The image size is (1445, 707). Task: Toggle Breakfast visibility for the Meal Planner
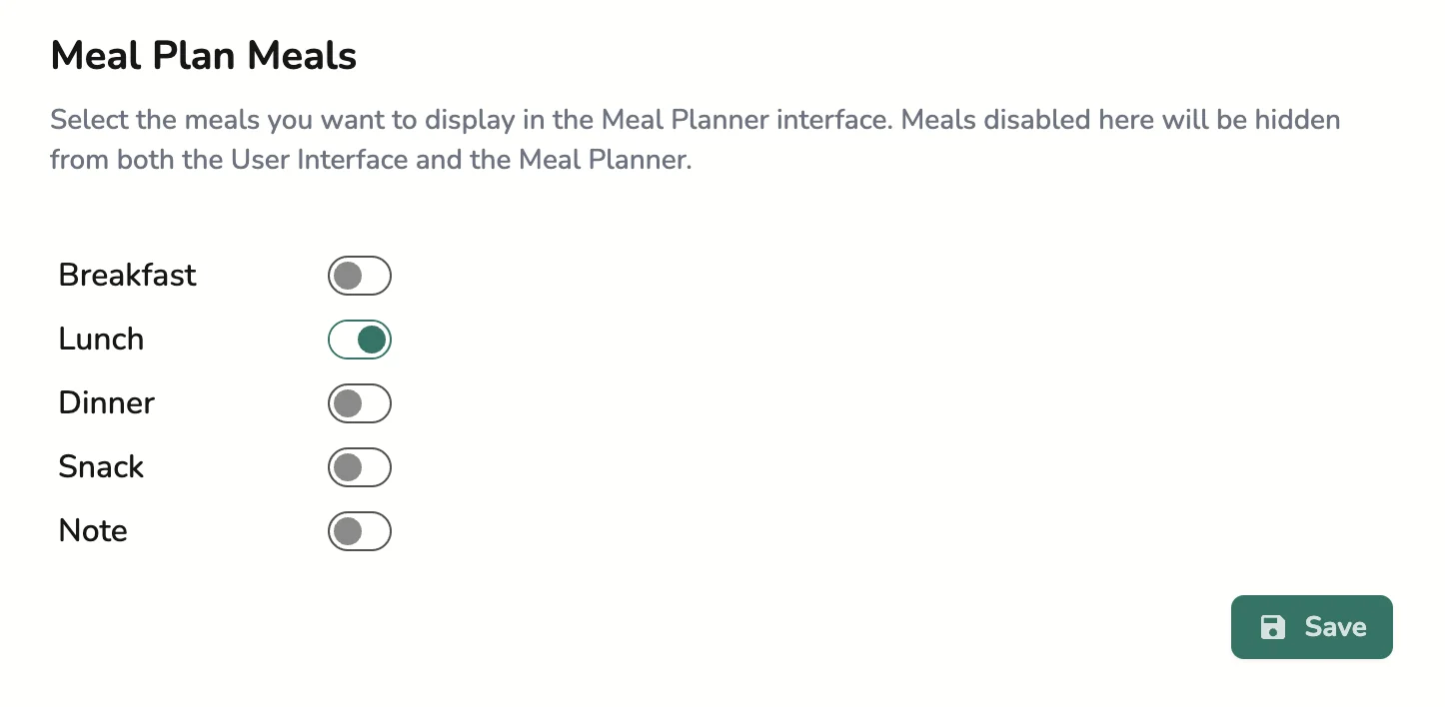tap(360, 276)
